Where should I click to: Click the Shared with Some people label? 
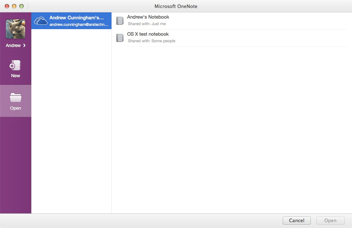(x=151, y=41)
